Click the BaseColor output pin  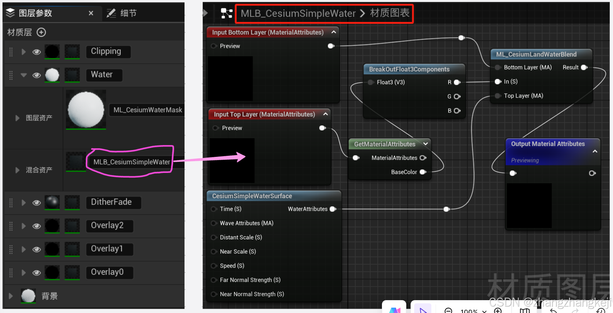pos(423,172)
